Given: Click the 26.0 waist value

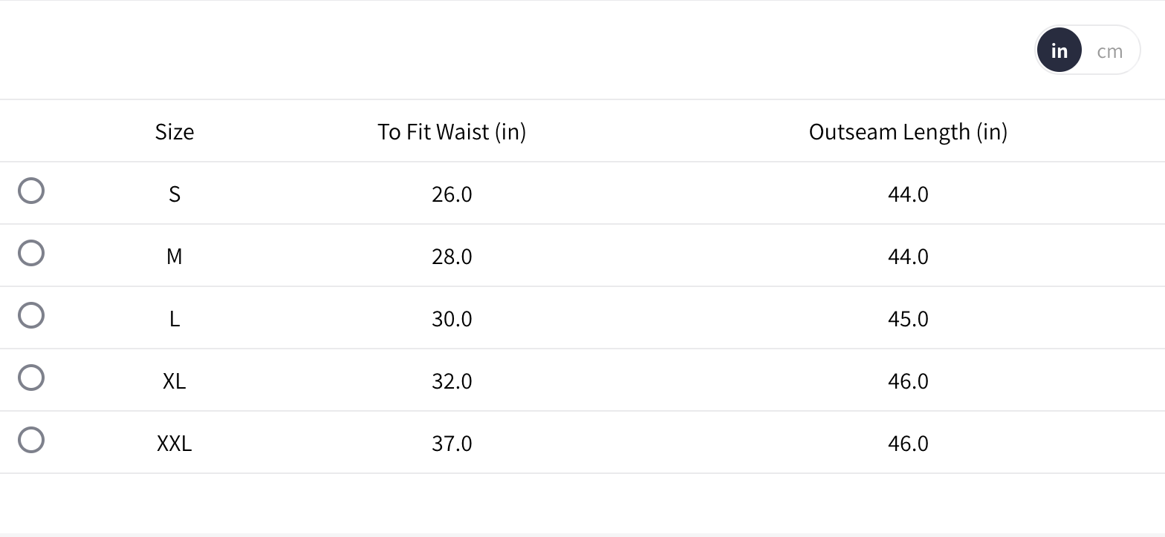Looking at the screenshot, I should point(452,194).
